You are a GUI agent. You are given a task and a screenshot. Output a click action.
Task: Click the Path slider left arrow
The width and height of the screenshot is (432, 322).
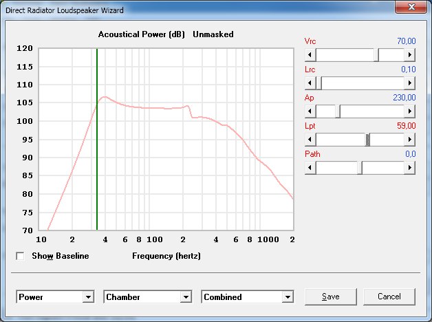(x=310, y=167)
